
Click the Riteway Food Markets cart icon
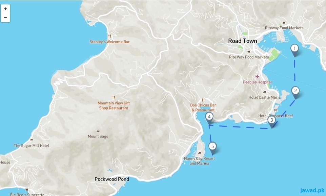pos(284,23)
